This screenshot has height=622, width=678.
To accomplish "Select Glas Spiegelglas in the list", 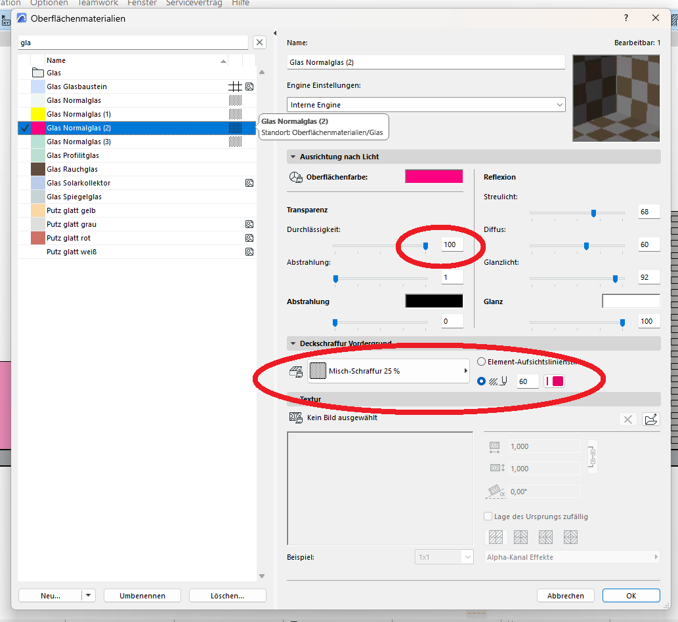I will (x=137, y=197).
